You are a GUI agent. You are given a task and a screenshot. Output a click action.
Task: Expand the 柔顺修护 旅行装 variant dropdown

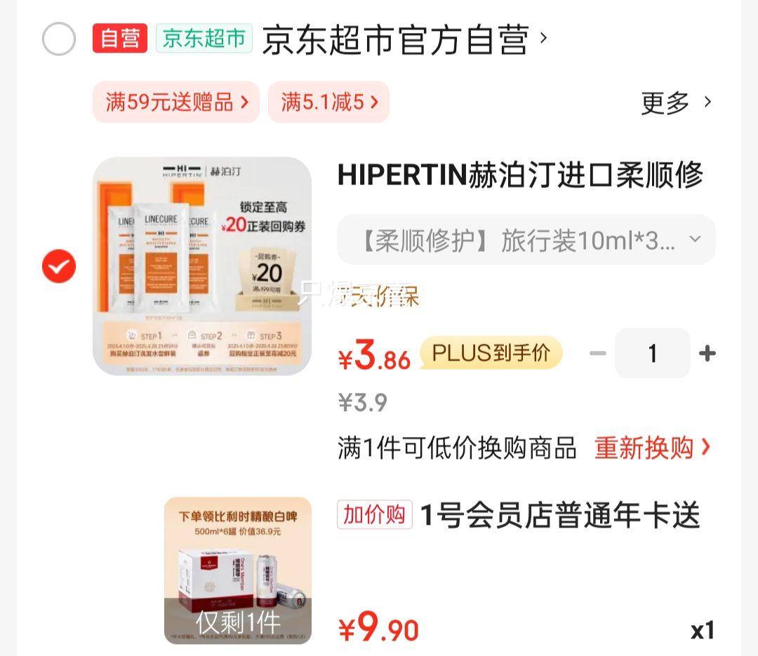tap(526, 239)
